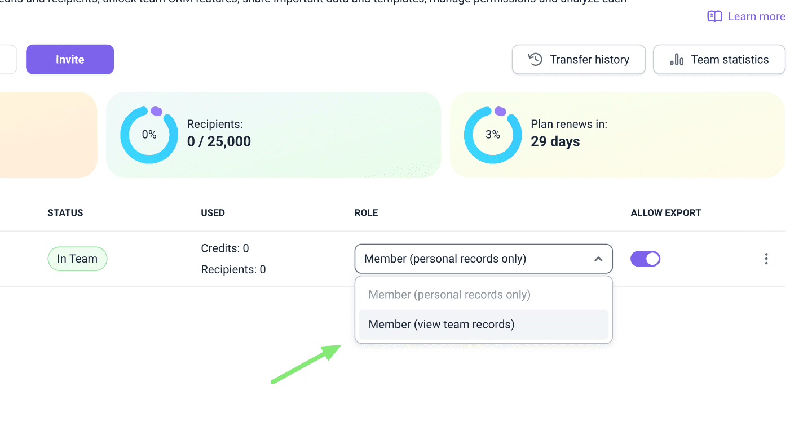
Task: Click the role combo box showing the current member role
Action: [x=474, y=259]
